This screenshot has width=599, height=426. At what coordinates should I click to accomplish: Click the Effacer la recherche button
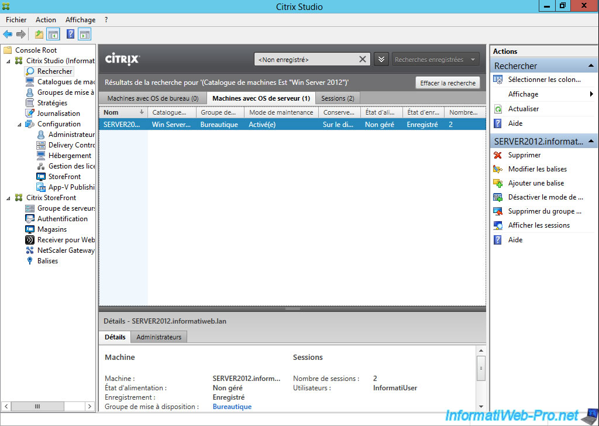[x=447, y=83]
